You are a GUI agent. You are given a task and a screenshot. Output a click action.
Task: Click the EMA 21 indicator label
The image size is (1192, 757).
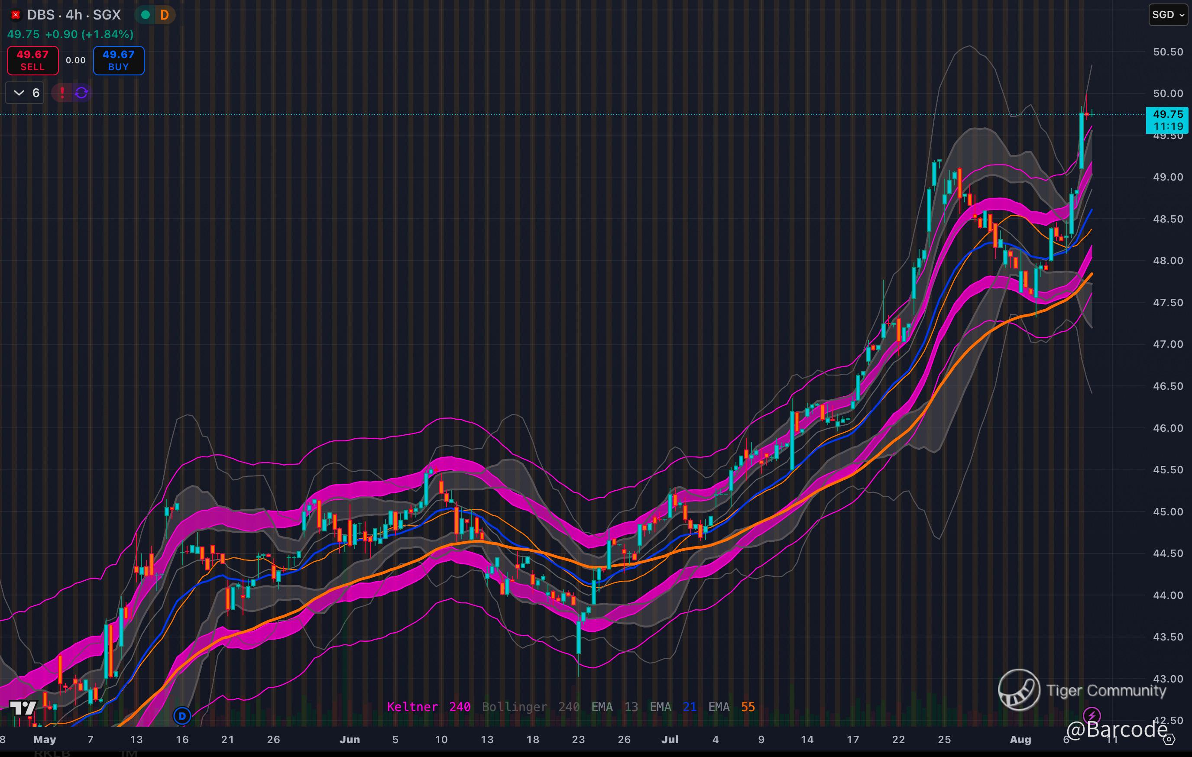673,707
